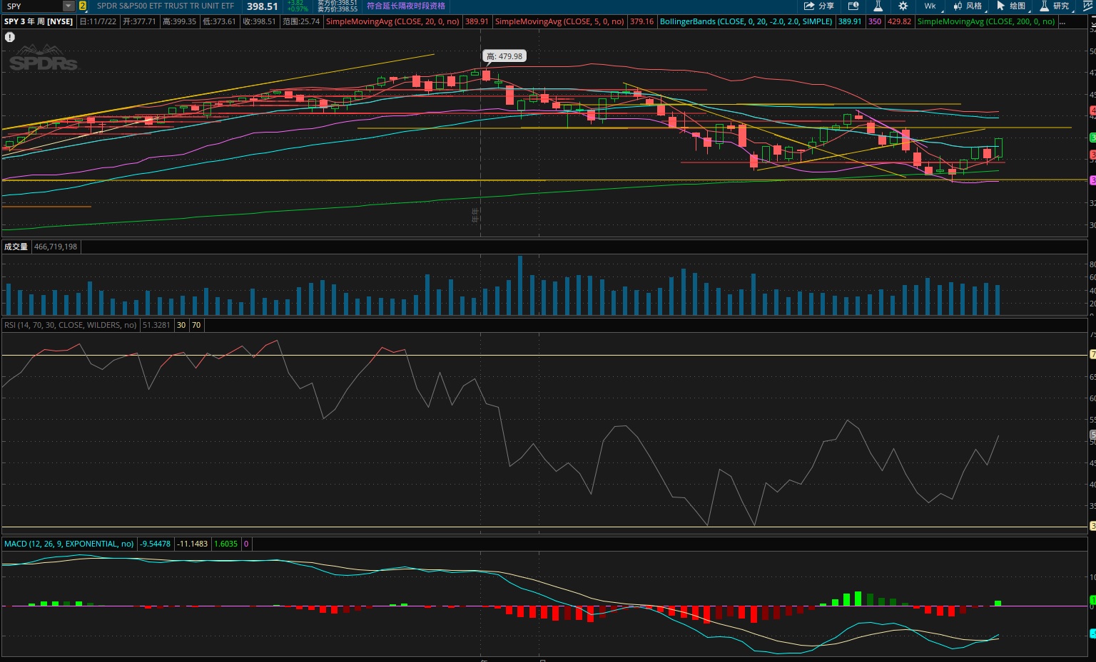Image resolution: width=1096 pixels, height=662 pixels.
Task: Click the RSI overbought value 70 box
Action: 196,325
